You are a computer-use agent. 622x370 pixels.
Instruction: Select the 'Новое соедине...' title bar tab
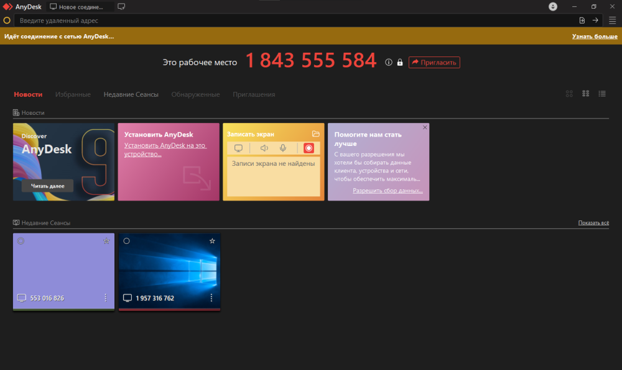pyautogui.click(x=80, y=7)
